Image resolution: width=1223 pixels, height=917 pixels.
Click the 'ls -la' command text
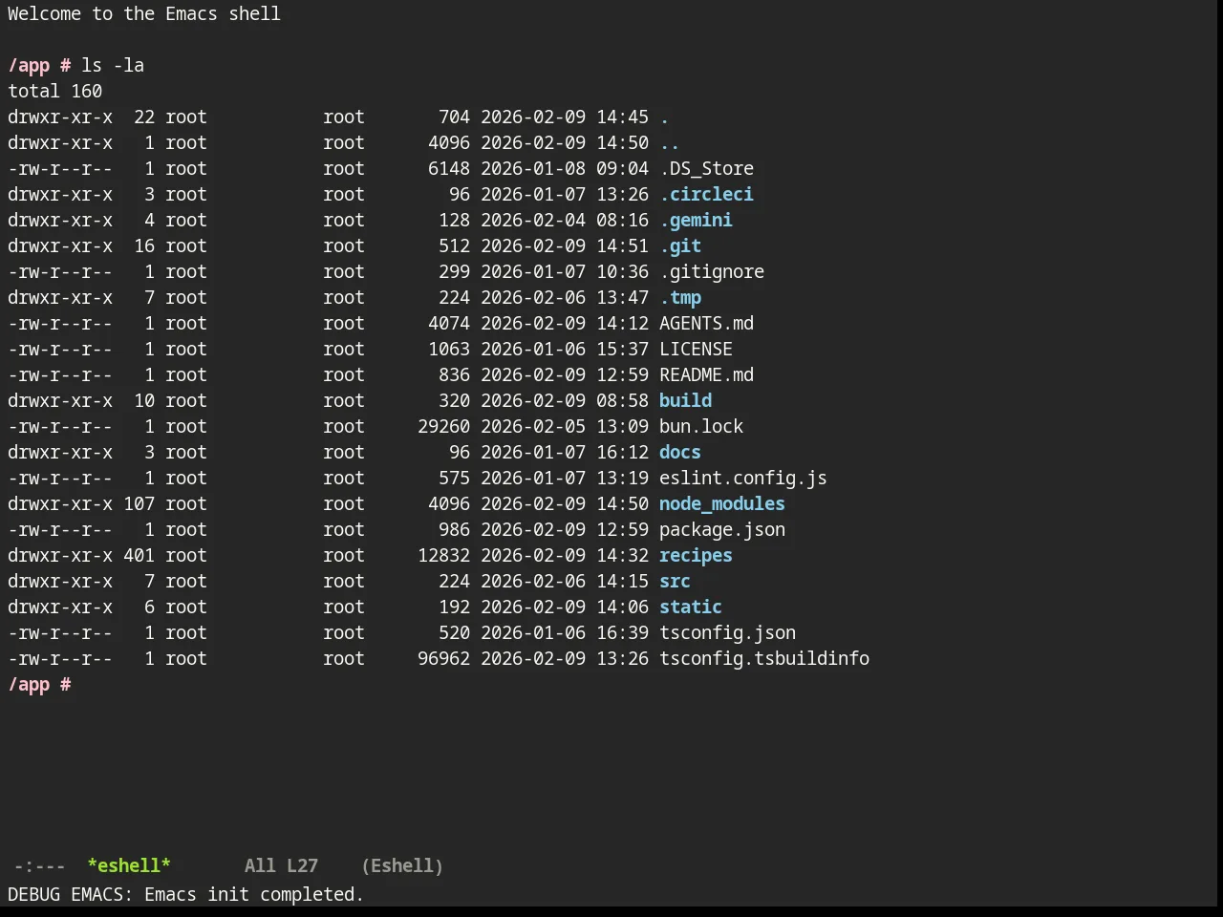point(113,65)
